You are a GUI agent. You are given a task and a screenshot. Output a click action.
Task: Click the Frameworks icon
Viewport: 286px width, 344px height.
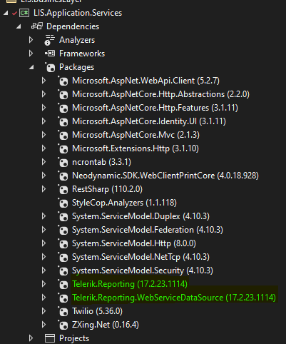(x=50, y=54)
